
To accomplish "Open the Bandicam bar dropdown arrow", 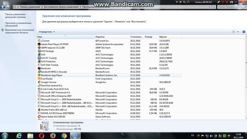I will click(x=177, y=2).
